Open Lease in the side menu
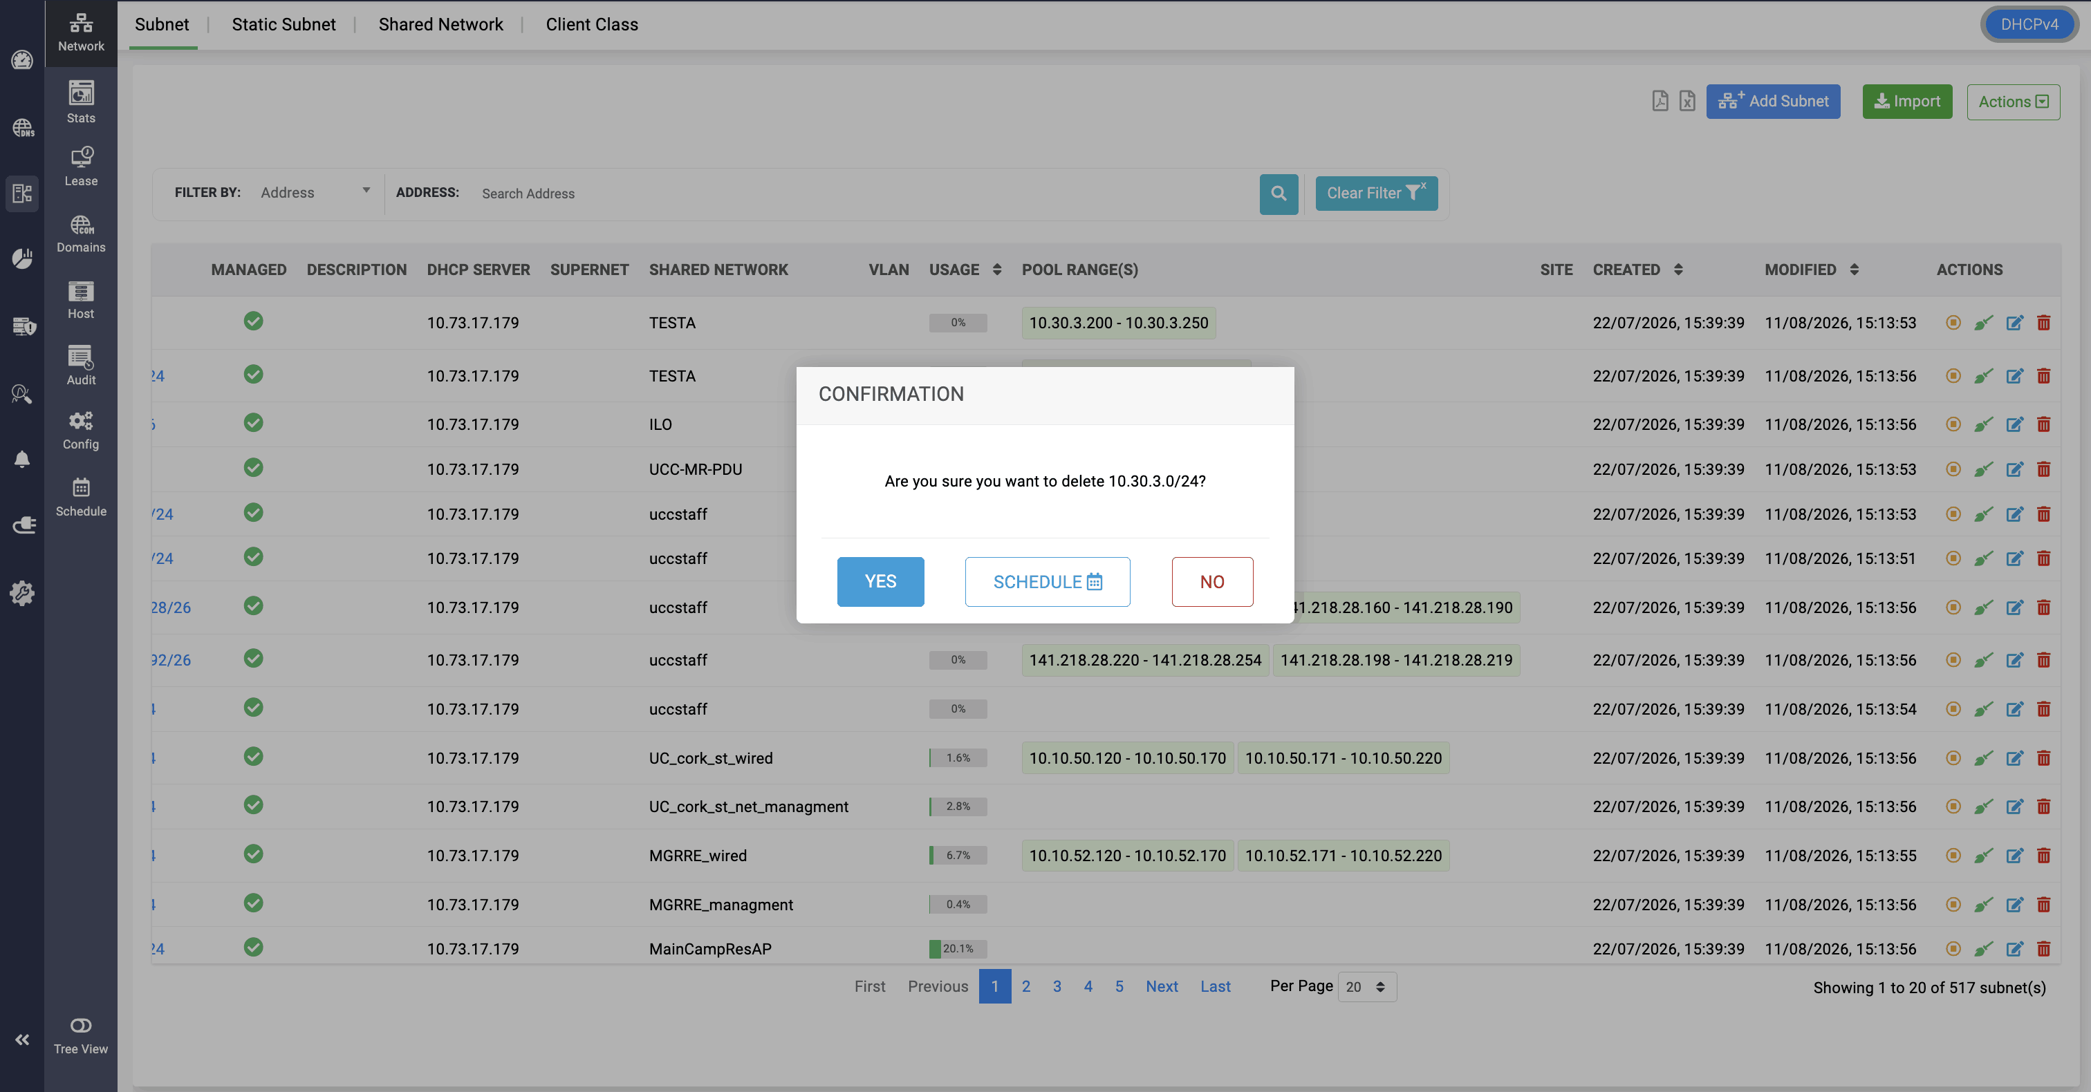2091x1092 pixels. [x=81, y=167]
